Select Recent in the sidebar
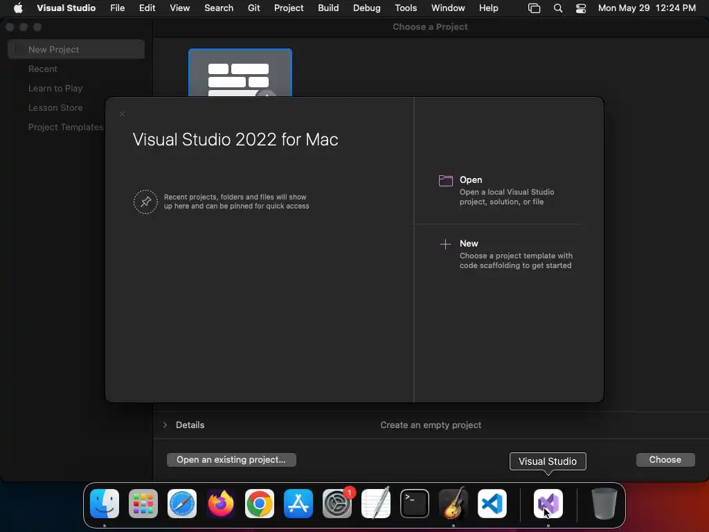This screenshot has width=709, height=532. (x=42, y=69)
